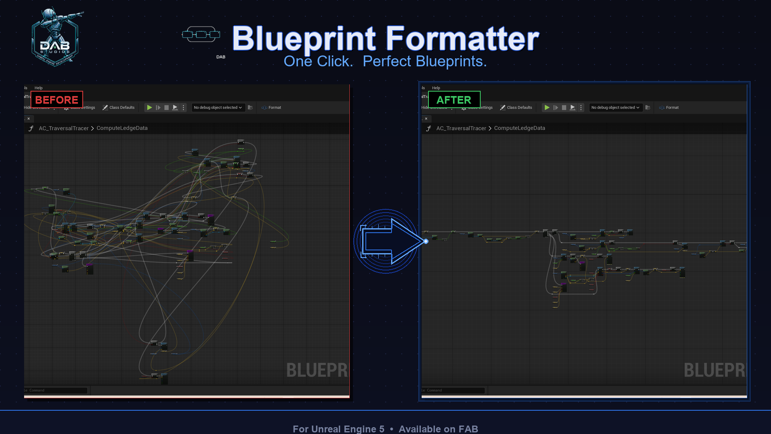771x434 pixels.
Task: Click find debug object icon in After editor
Action: [x=648, y=108]
